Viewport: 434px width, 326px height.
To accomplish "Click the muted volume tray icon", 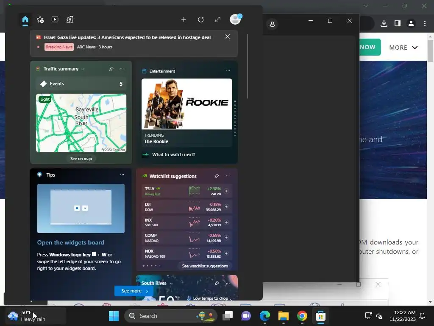I will point(379,316).
